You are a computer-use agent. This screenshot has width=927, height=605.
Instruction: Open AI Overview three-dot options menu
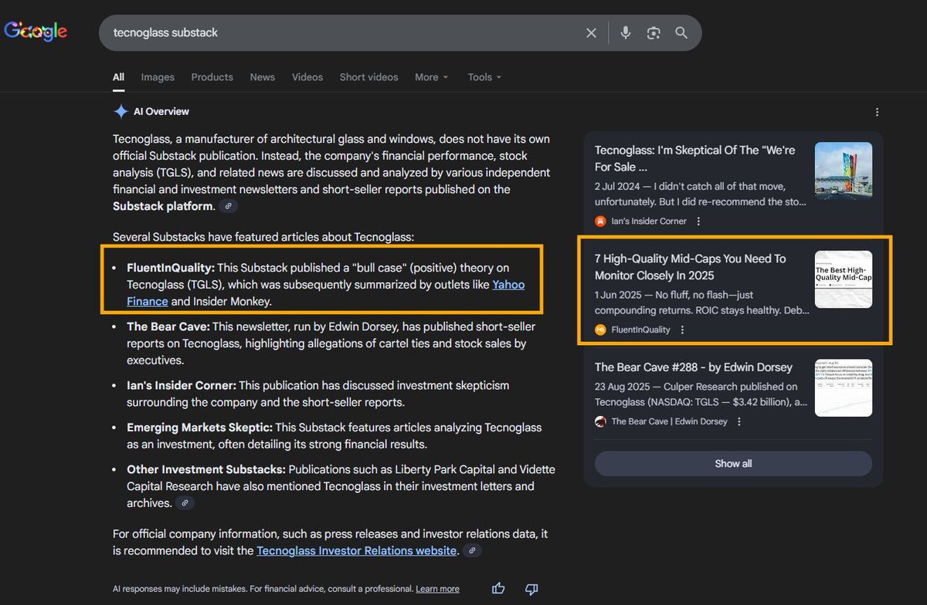pos(877,112)
